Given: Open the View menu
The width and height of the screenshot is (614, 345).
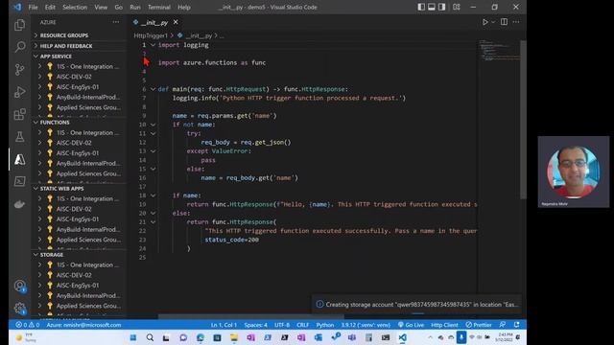Looking at the screenshot, I should [101, 7].
